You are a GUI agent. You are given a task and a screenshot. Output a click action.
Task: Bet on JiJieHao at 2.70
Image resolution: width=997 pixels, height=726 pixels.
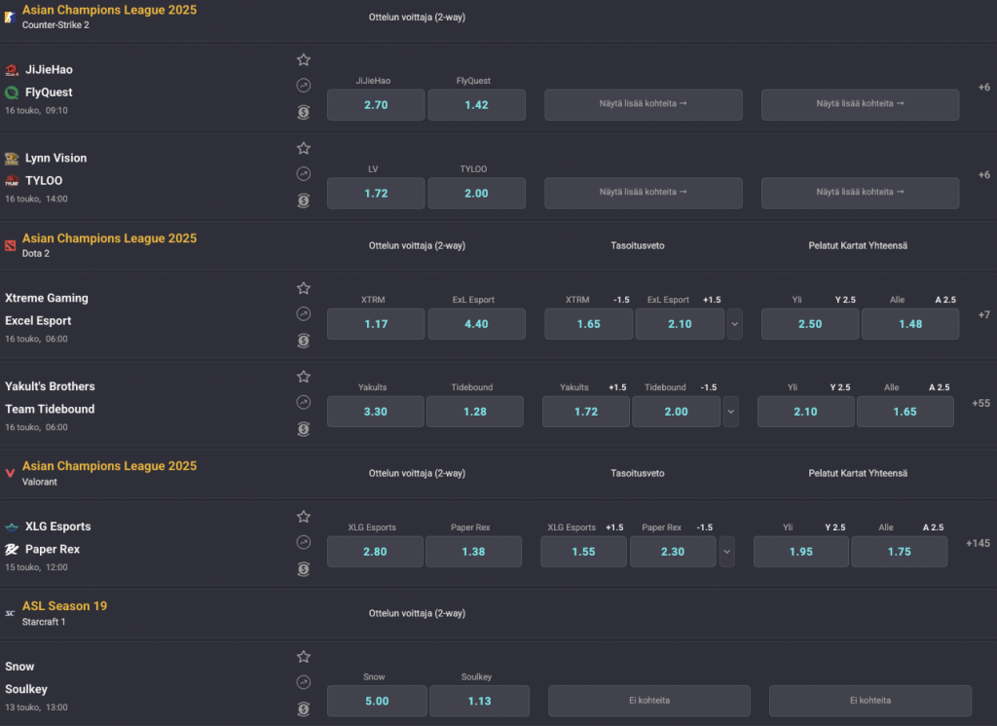click(x=376, y=105)
